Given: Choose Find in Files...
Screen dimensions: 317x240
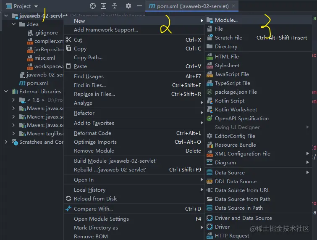Looking at the screenshot, I should [134, 85].
